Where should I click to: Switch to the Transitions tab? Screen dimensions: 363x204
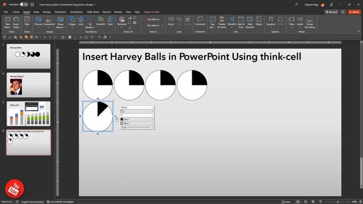[x=60, y=12]
